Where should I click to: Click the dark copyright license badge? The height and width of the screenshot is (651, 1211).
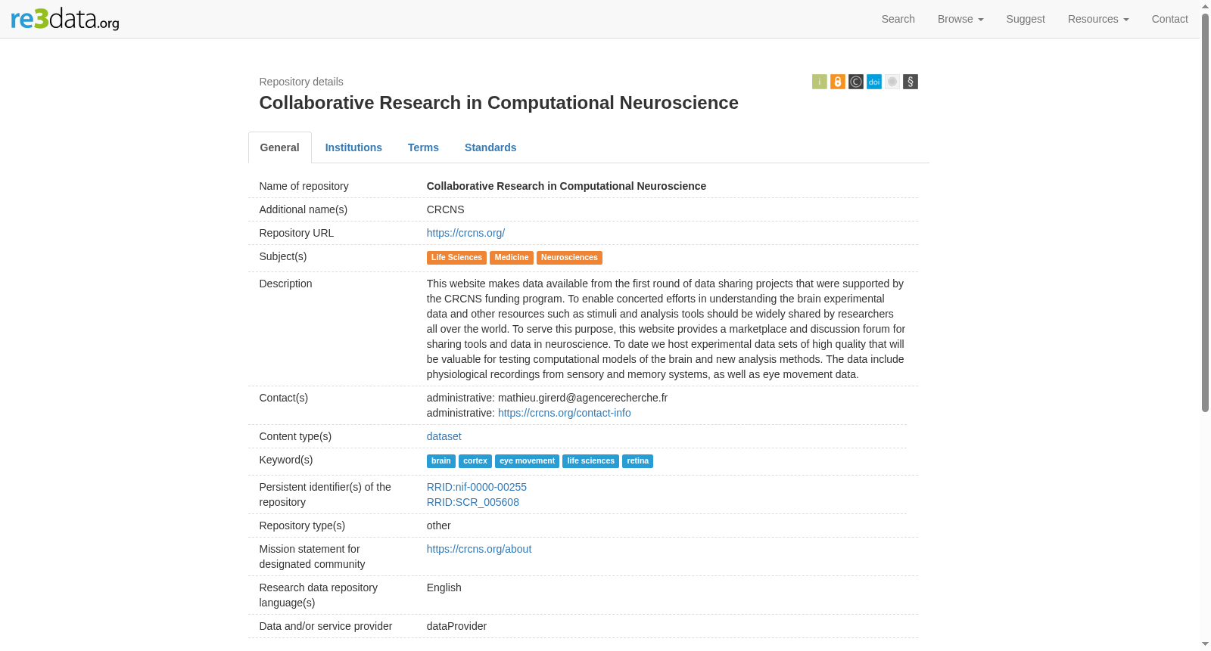click(x=855, y=82)
